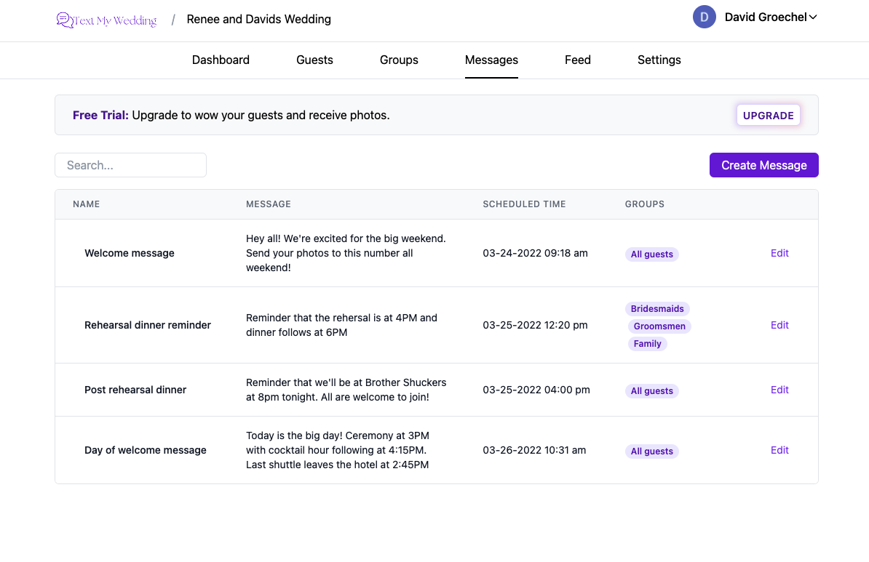
Task: Focus the Search messages input field
Action: (131, 165)
